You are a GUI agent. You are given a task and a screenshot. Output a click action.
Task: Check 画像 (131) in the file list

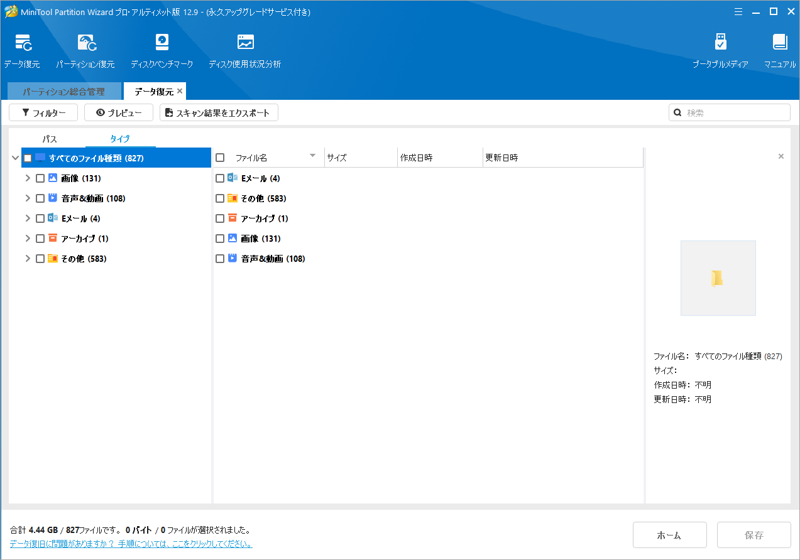220,239
